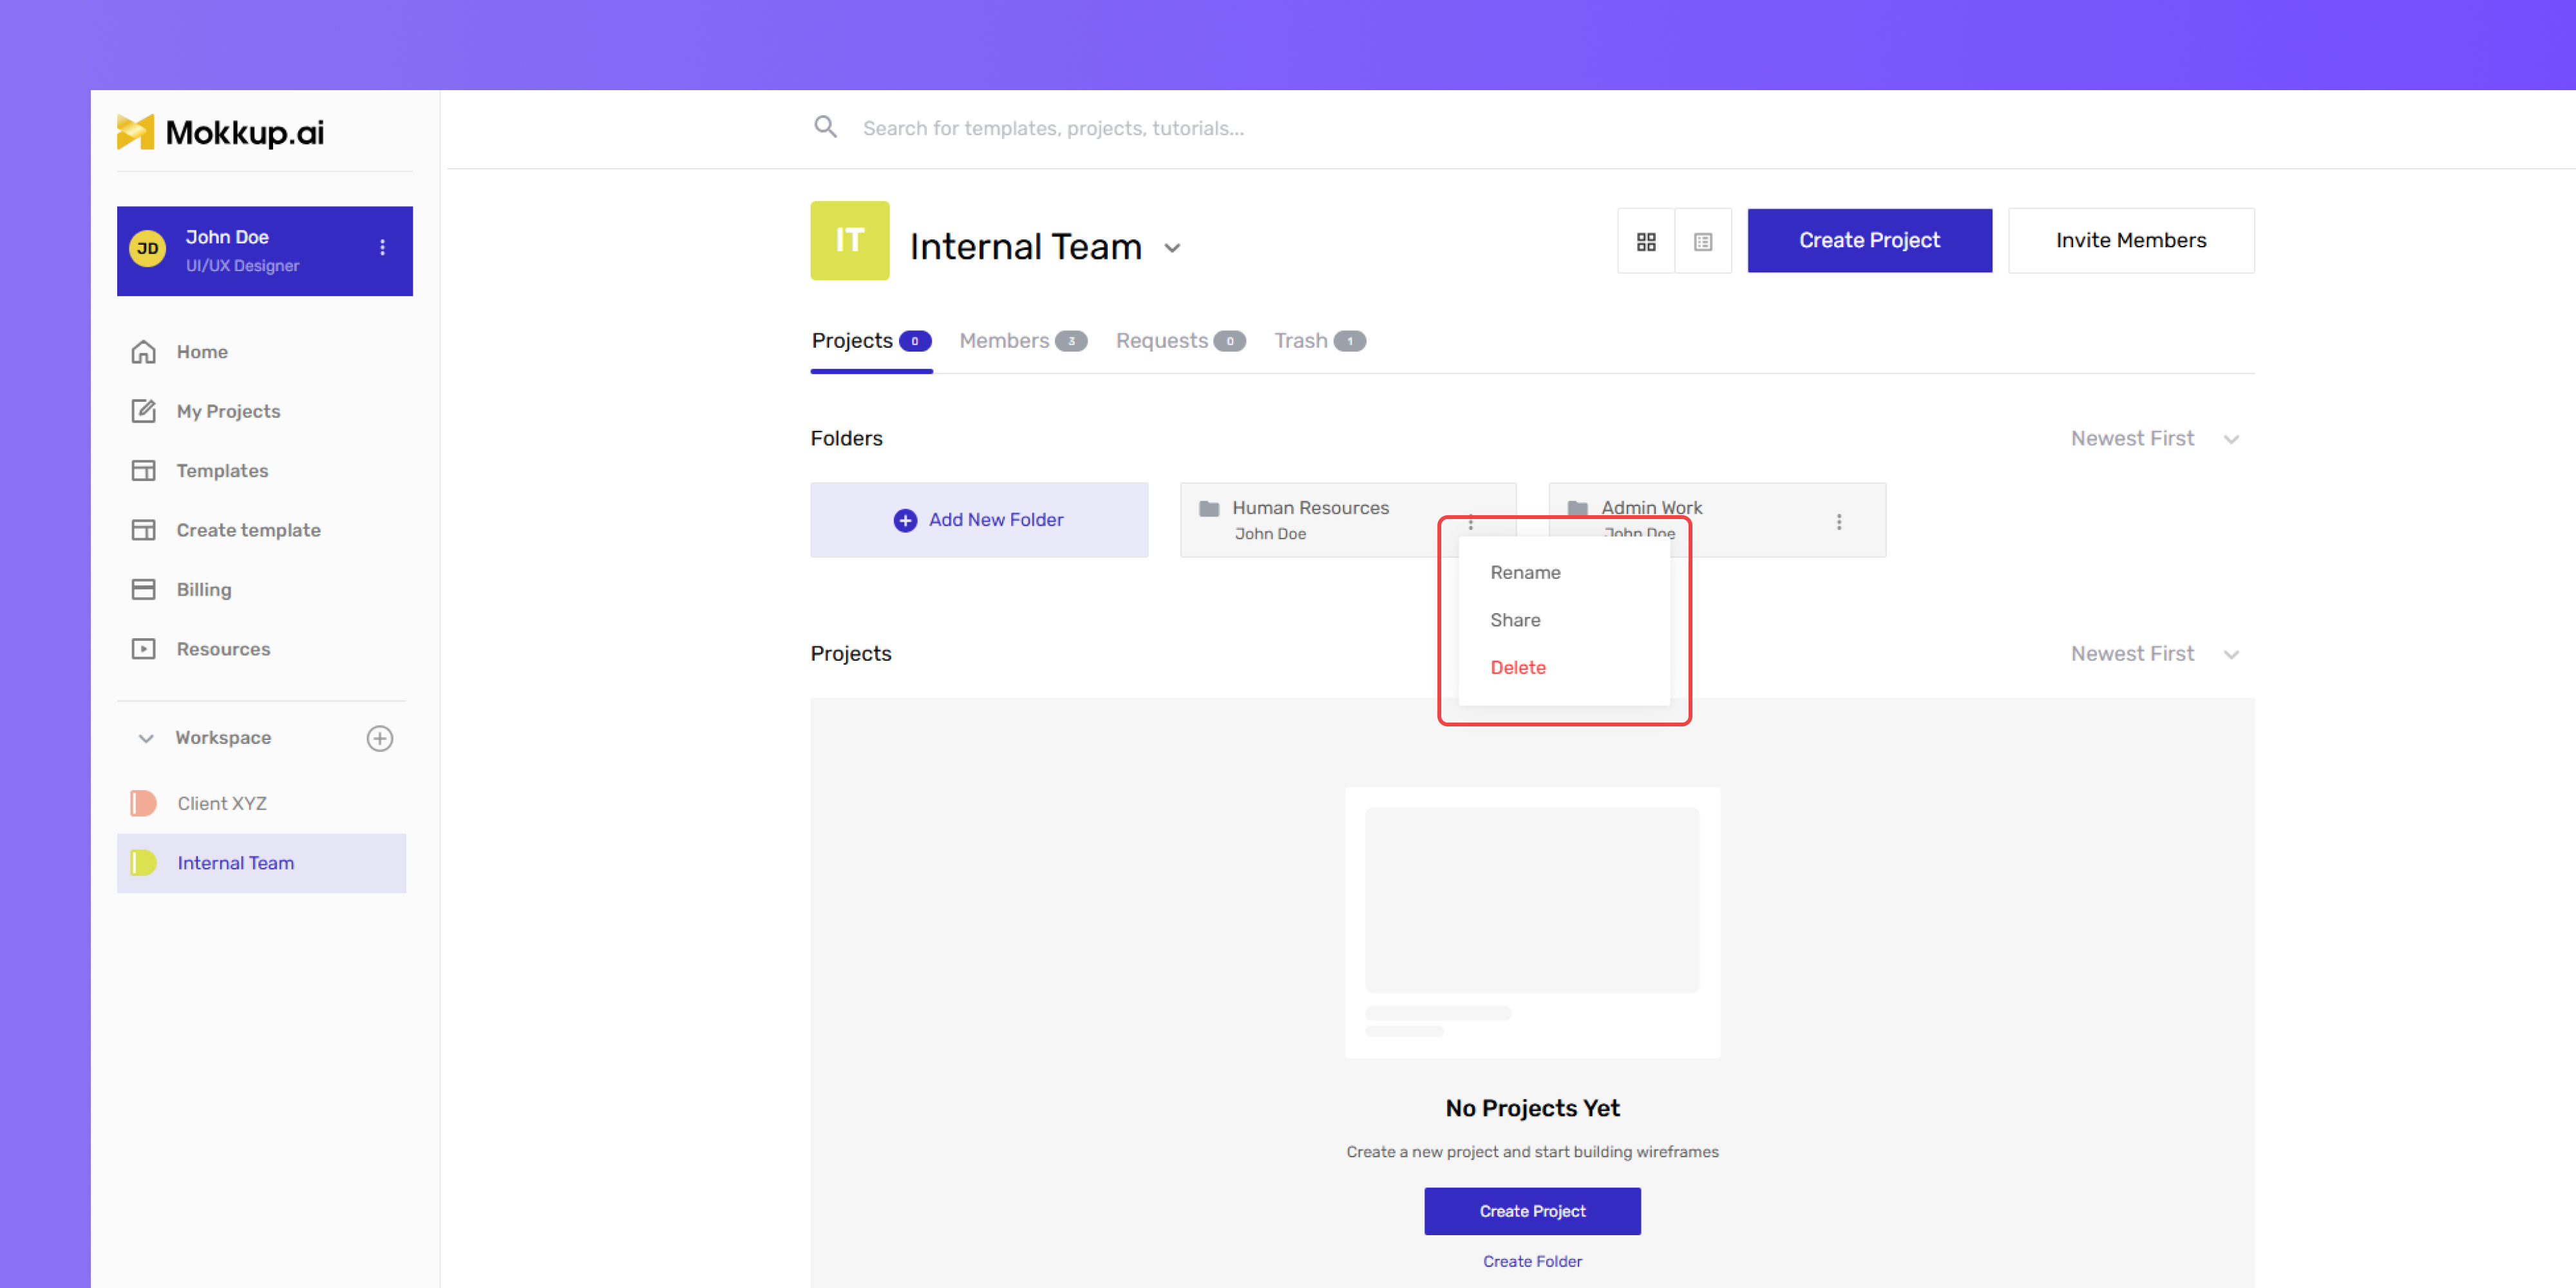Switch to list view layout icon
The image size is (2576, 1288).
pyautogui.click(x=1703, y=241)
